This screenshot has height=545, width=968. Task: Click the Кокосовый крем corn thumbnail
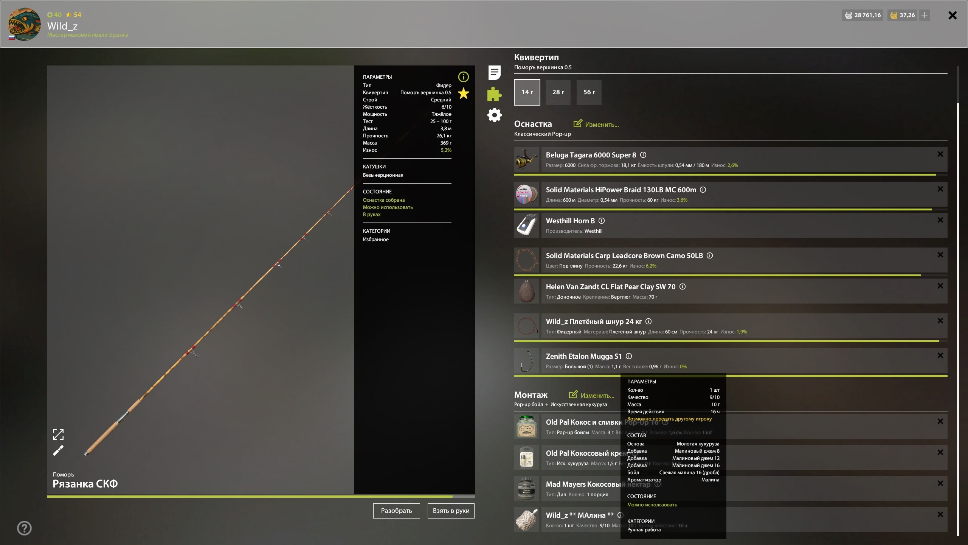click(x=527, y=458)
